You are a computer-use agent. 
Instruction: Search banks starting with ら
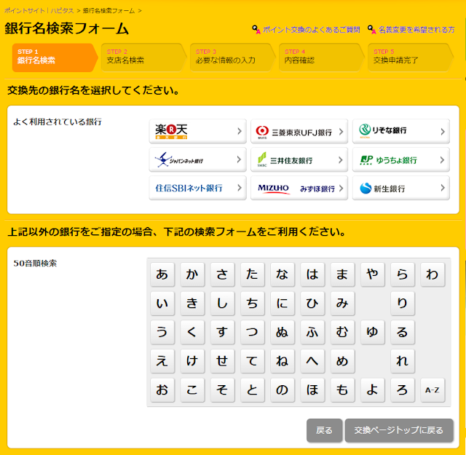pyautogui.click(x=403, y=274)
